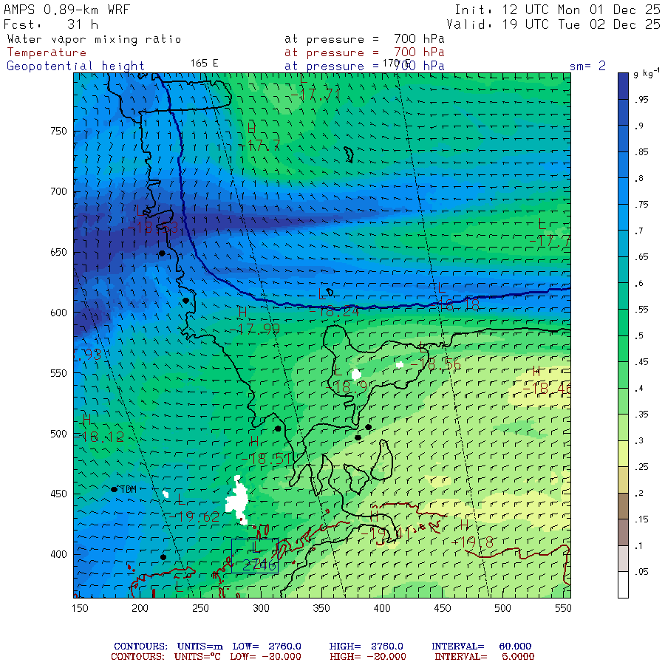Image resolution: width=665 pixels, height=665 pixels.
Task: Click the darkest navy swatch above .95
Action: click(x=623, y=86)
